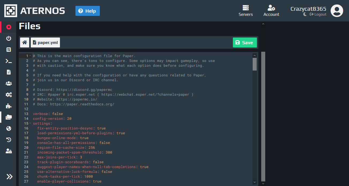349x186 pixels.
Task: Expand the sidebar with double chevron
Action: click(9, 176)
